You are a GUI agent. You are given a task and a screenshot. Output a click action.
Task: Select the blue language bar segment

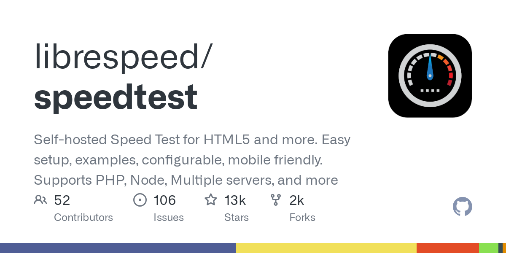pos(118,248)
